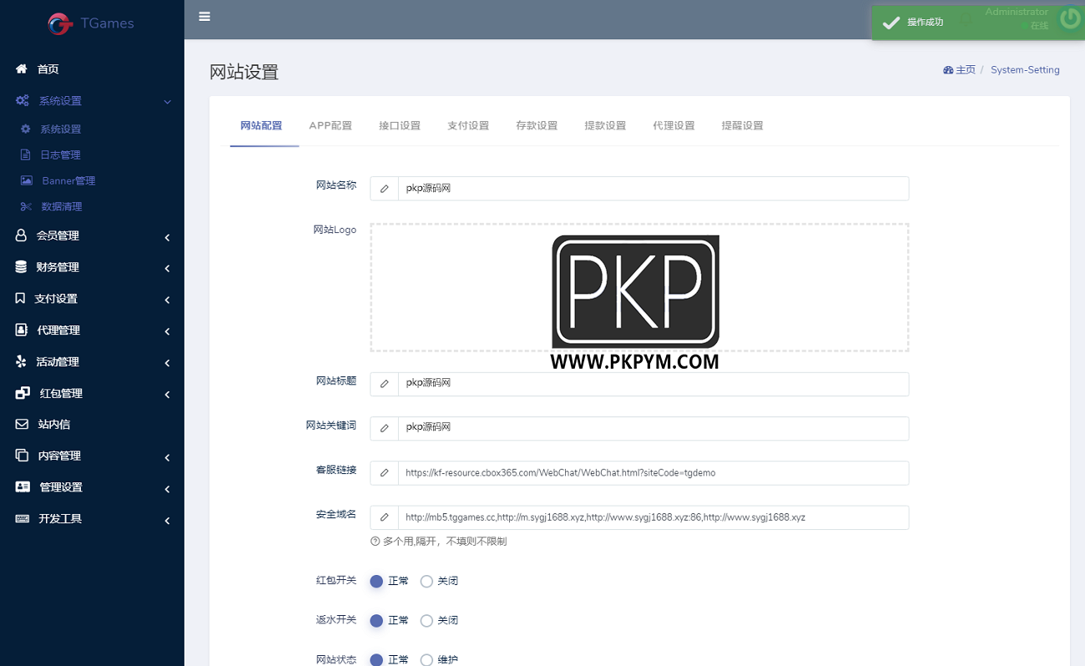Switch to the 网站配置 tab
The image size is (1085, 666).
click(x=261, y=126)
